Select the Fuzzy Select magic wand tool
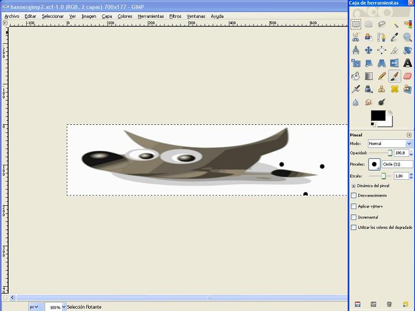This screenshot has height=311, width=415. 395,24
